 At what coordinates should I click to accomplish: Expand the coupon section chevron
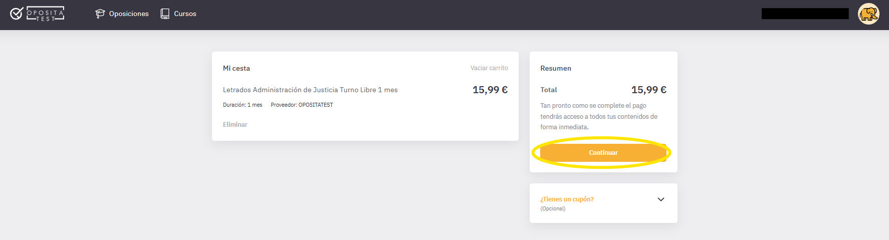(661, 199)
